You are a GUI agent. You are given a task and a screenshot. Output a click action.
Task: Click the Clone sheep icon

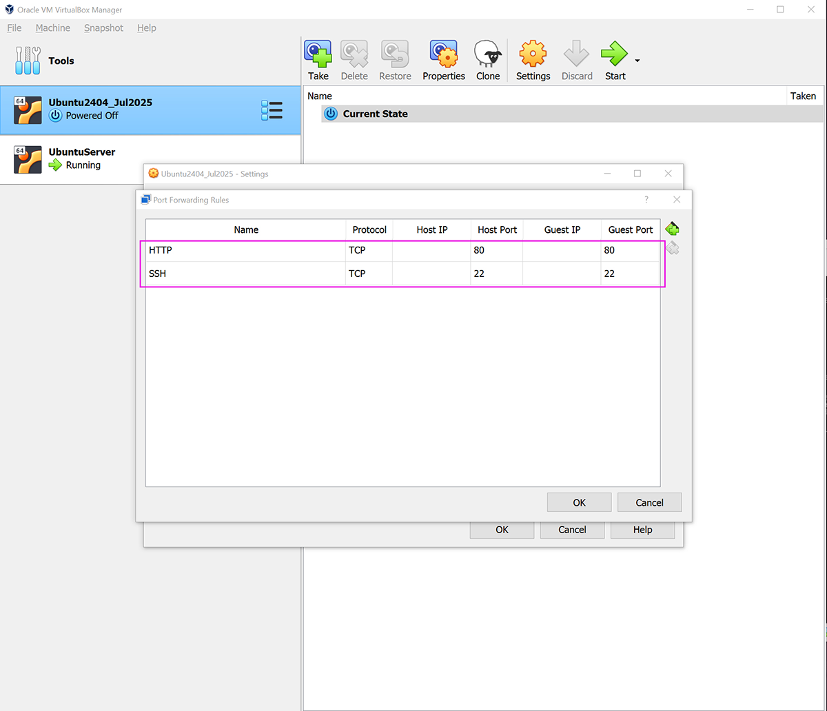(488, 54)
